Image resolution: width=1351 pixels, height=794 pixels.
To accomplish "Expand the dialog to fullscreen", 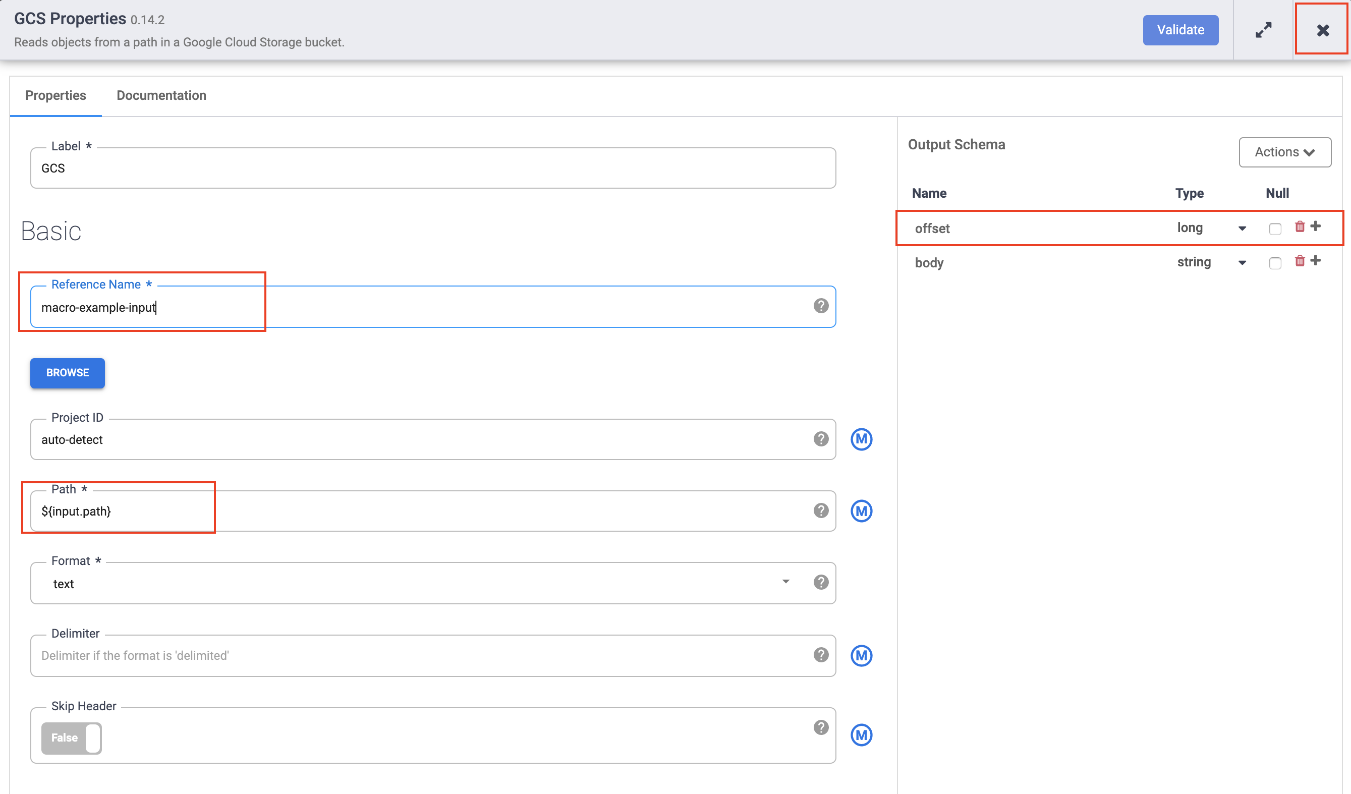I will coord(1264,30).
